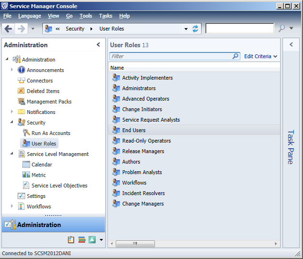
Task: Click the Deleted Items icon
Action: tap(21, 91)
